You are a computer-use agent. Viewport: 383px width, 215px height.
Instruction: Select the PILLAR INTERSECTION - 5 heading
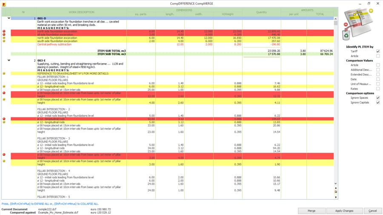(x=54, y=197)
